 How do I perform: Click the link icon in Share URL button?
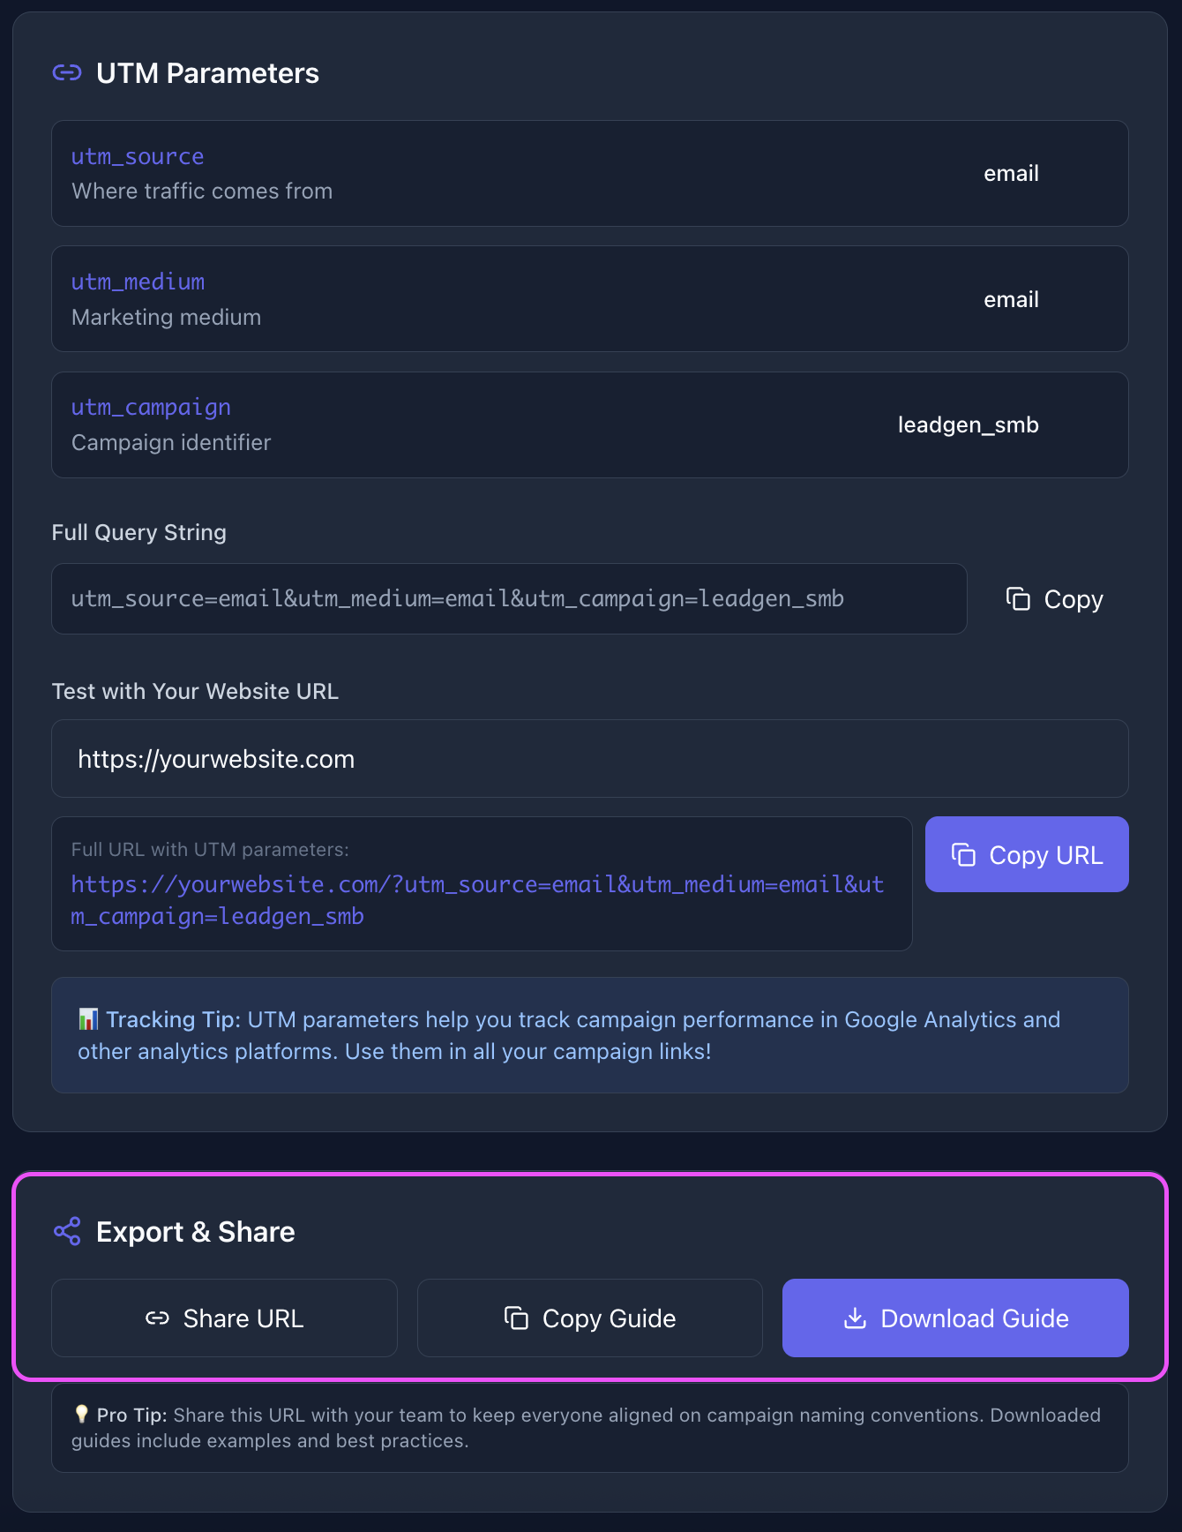coord(157,1318)
